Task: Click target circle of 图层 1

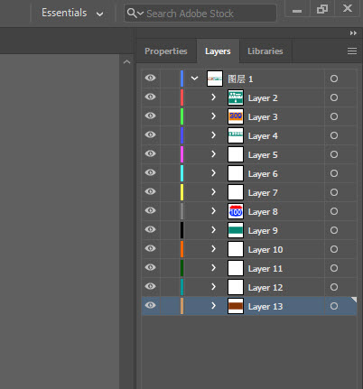Action: coord(334,79)
